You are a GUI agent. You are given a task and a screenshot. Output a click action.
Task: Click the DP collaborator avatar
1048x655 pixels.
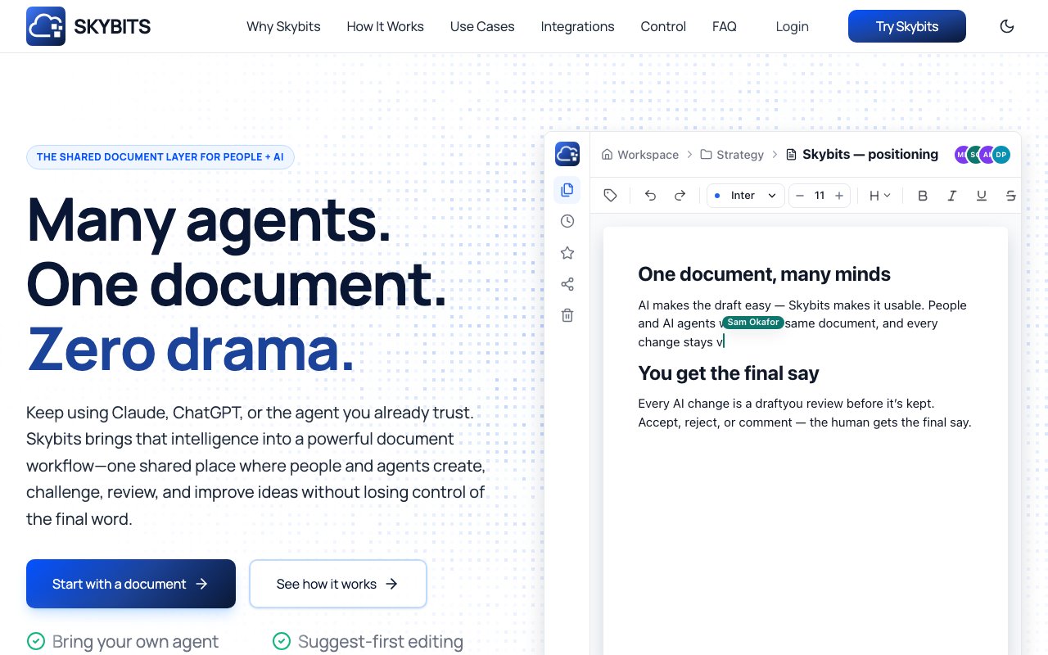pos(1001,155)
